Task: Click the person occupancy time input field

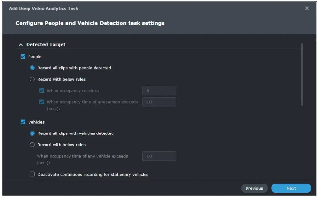Action: coord(159,102)
